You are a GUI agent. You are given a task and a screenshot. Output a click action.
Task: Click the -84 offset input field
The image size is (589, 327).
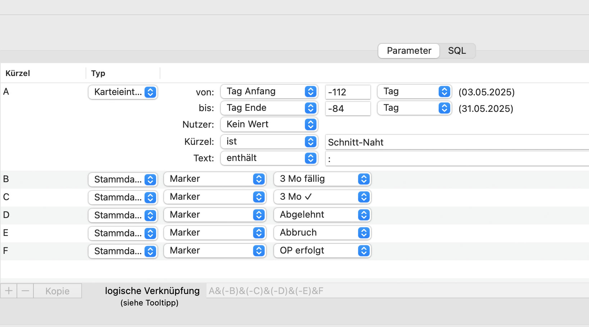[348, 109]
